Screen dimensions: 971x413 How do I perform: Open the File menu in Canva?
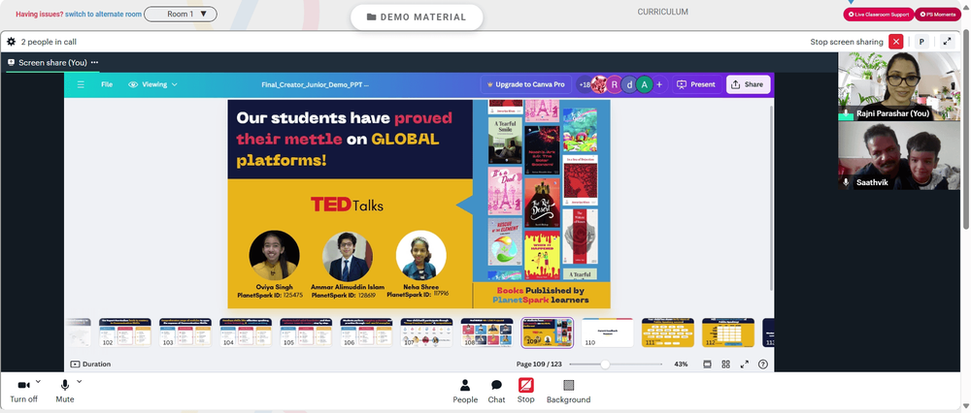coord(107,84)
